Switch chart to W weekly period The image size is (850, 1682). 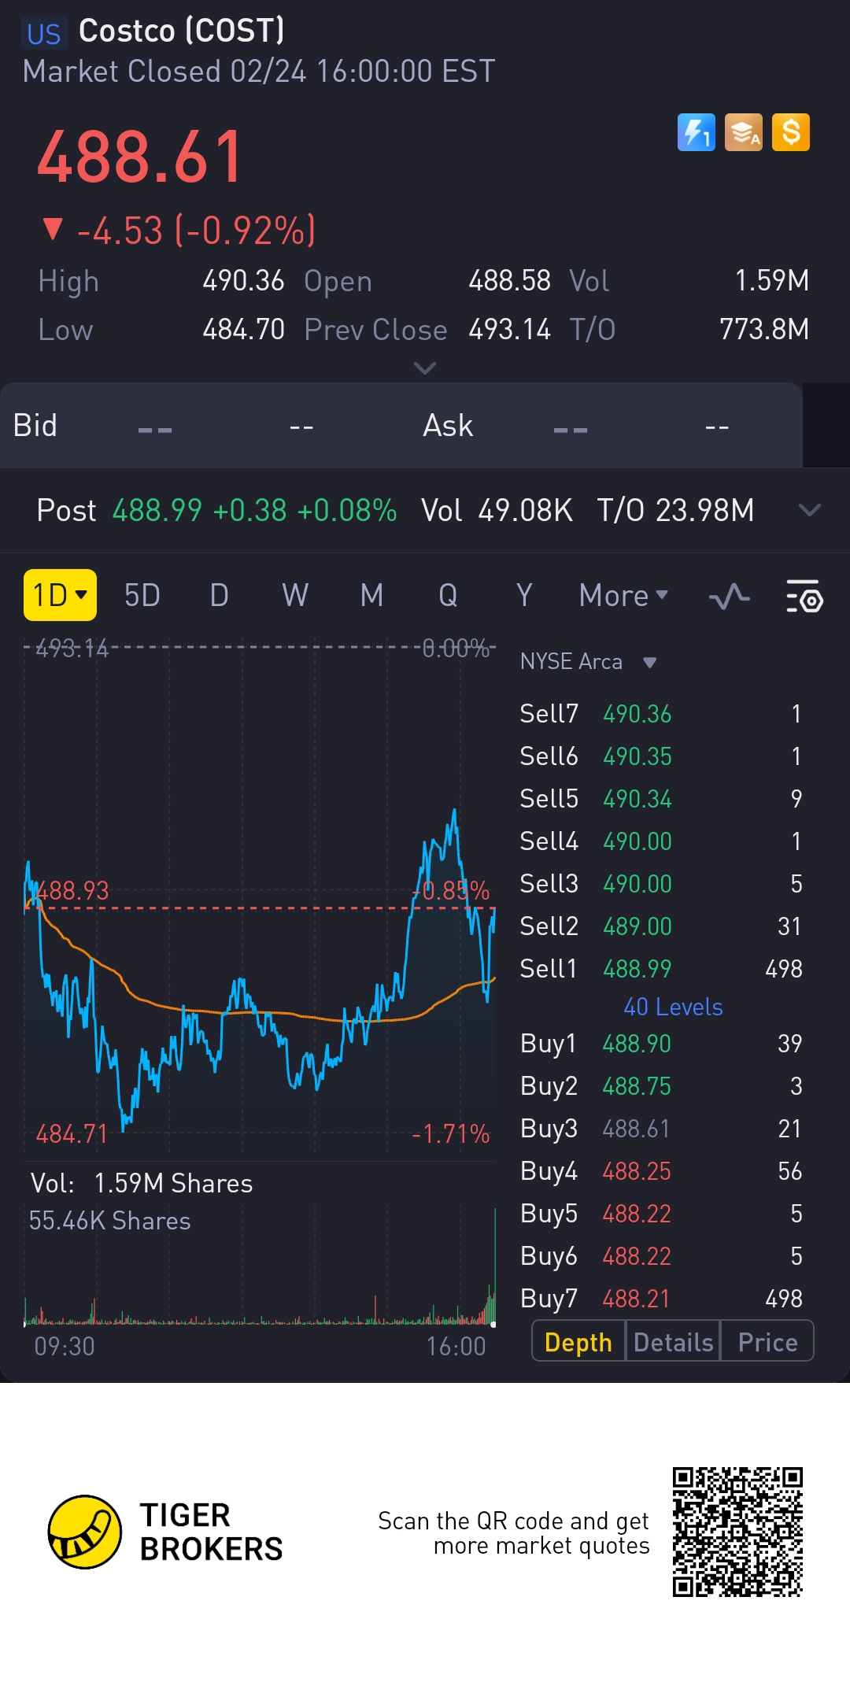click(295, 596)
